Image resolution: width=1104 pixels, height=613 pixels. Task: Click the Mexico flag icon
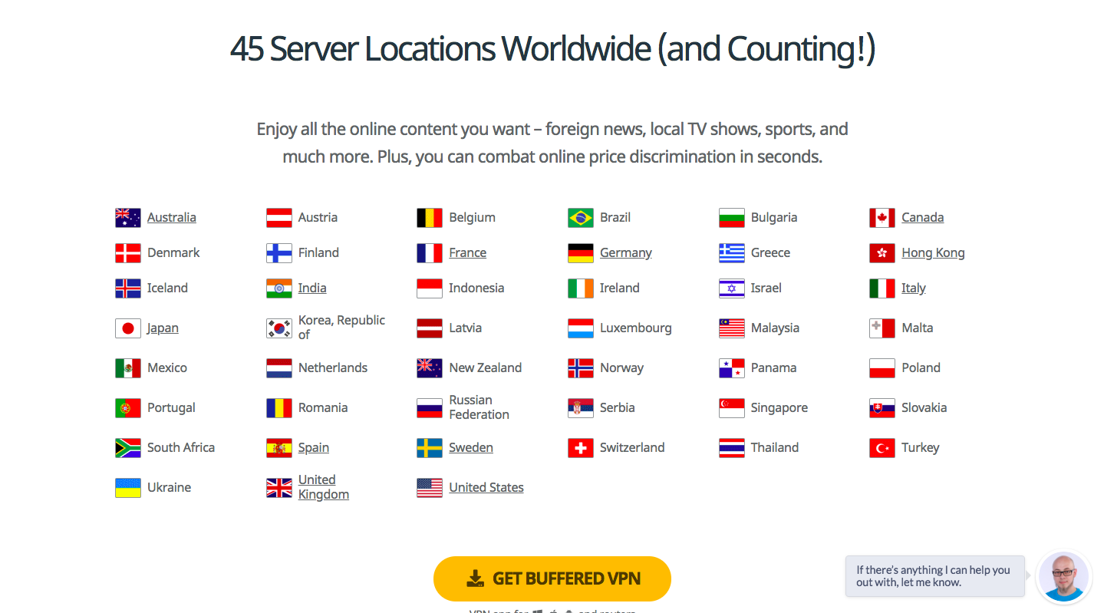click(x=128, y=368)
